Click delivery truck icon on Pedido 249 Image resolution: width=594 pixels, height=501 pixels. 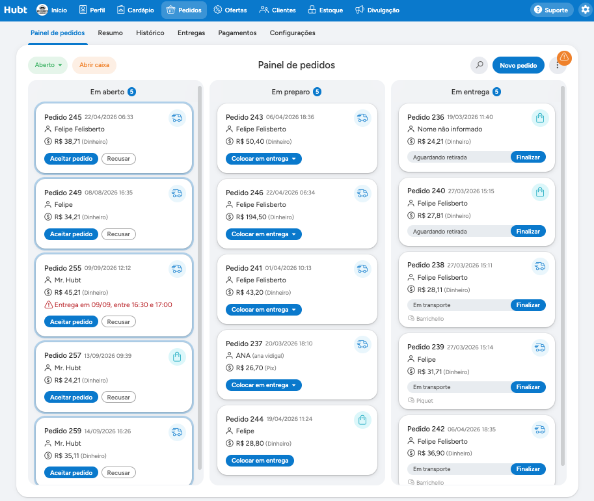[177, 193]
